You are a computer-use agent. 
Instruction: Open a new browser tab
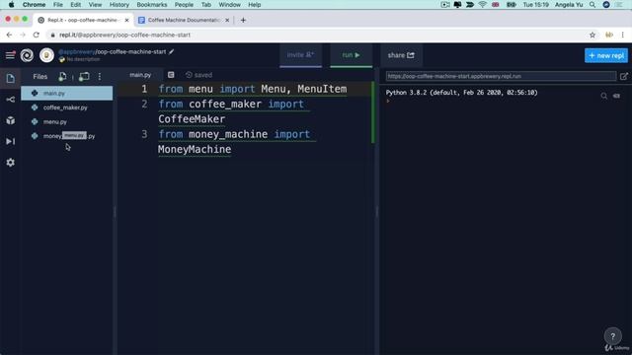point(243,20)
